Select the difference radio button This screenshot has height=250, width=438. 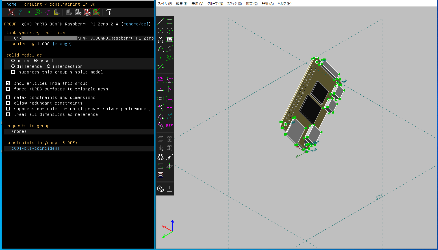click(x=13, y=66)
